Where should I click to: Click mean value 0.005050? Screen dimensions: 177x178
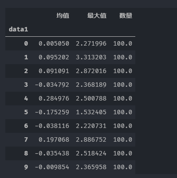[x=54, y=43]
